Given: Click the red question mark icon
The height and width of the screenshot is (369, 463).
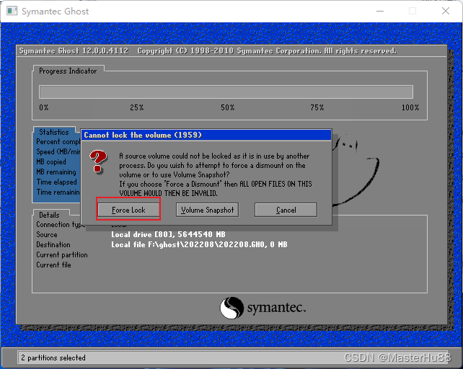Looking at the screenshot, I should (x=98, y=161).
